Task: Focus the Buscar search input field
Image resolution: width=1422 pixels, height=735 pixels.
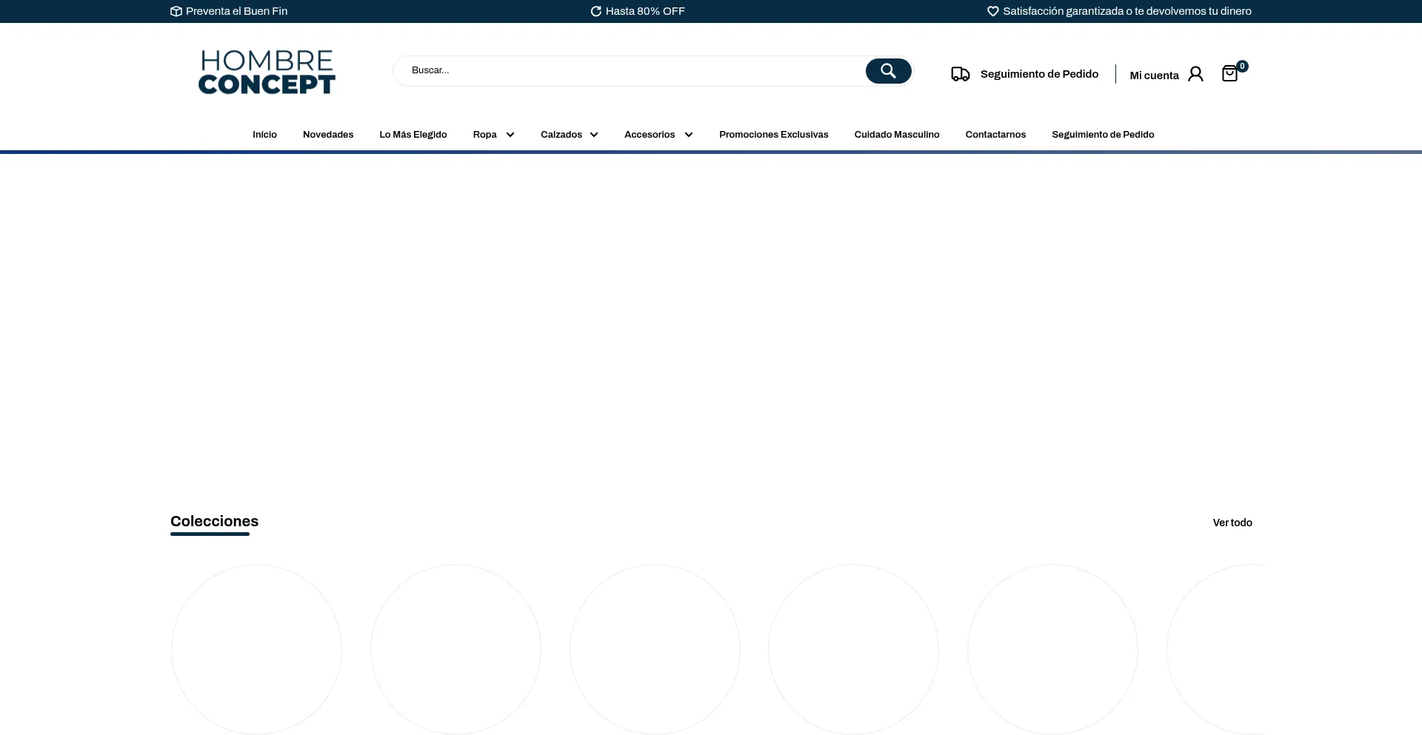Action: [x=630, y=71]
